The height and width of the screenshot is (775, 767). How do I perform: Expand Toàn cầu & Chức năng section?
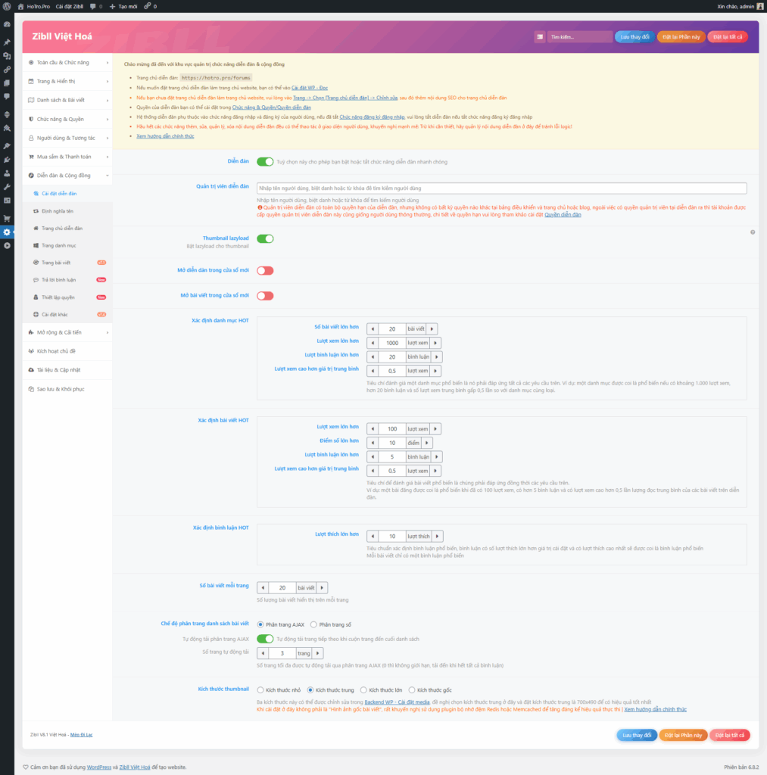(67, 62)
